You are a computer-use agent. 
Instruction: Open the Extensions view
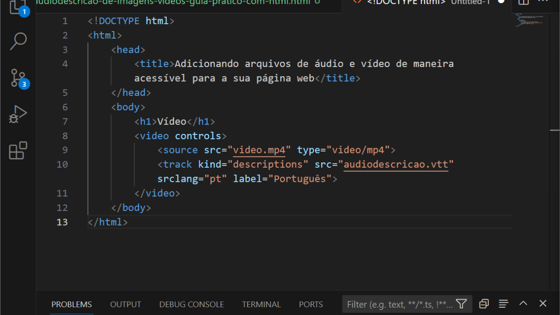18,150
